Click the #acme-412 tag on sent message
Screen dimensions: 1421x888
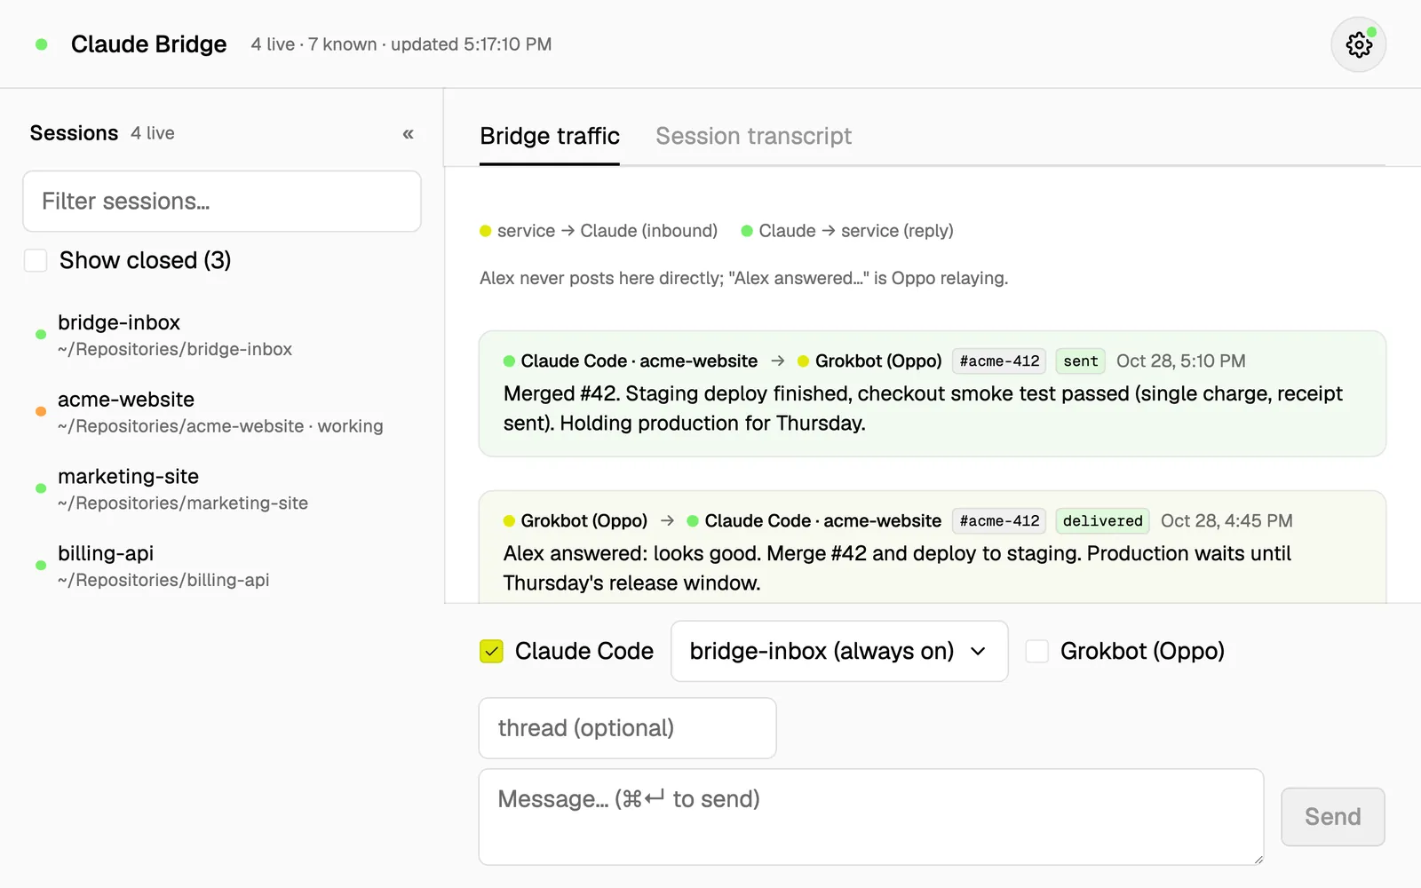(999, 361)
